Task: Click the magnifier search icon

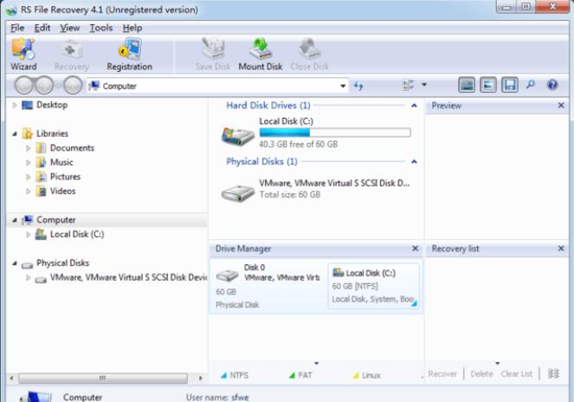Action: 531,85
